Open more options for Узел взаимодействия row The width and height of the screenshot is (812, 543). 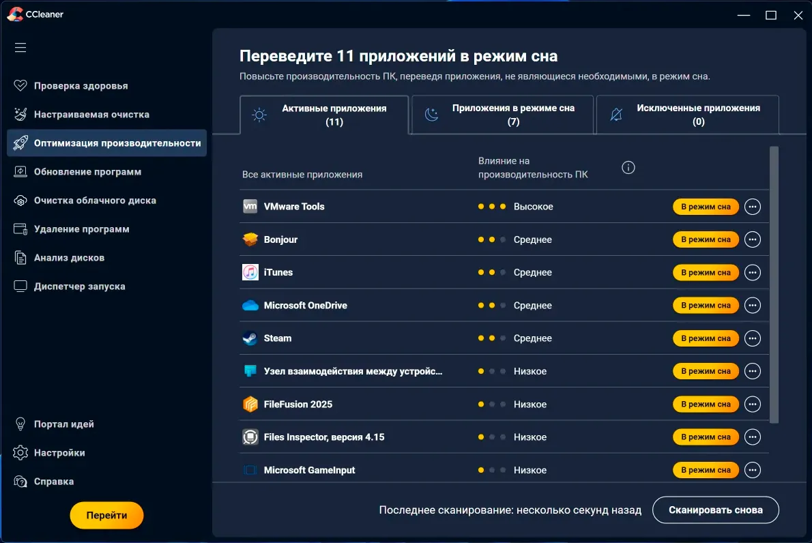[x=753, y=371]
